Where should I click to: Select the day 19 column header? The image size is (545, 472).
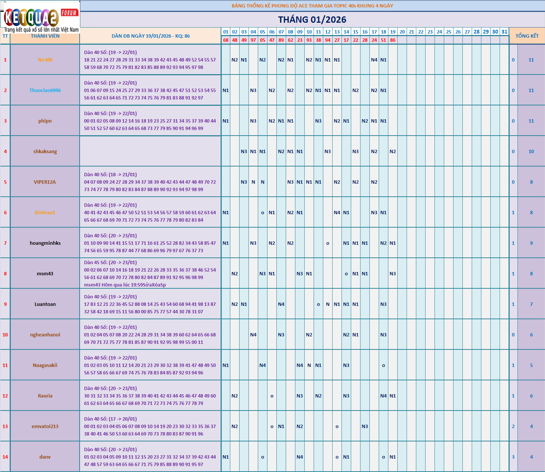393,32
